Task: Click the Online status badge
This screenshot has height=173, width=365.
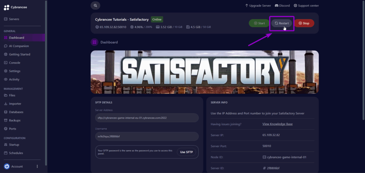Action: point(157,19)
